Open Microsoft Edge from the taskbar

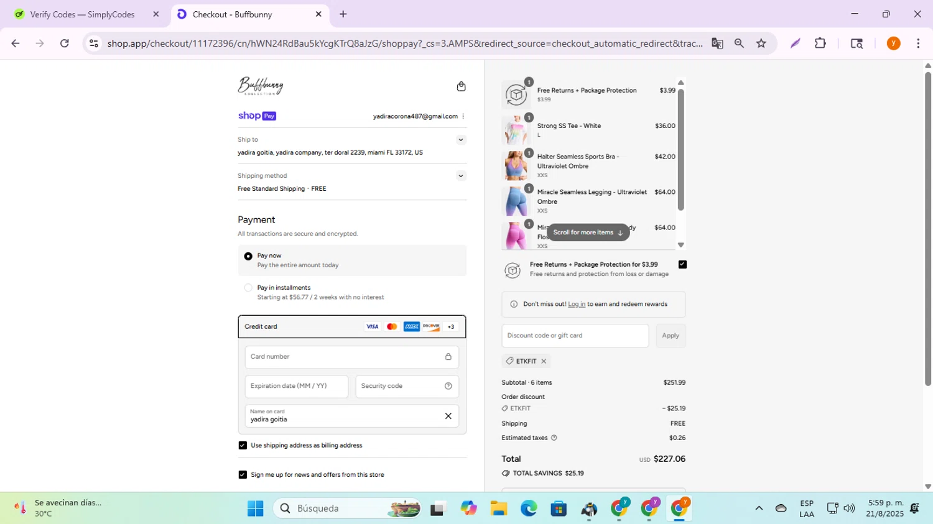(529, 508)
